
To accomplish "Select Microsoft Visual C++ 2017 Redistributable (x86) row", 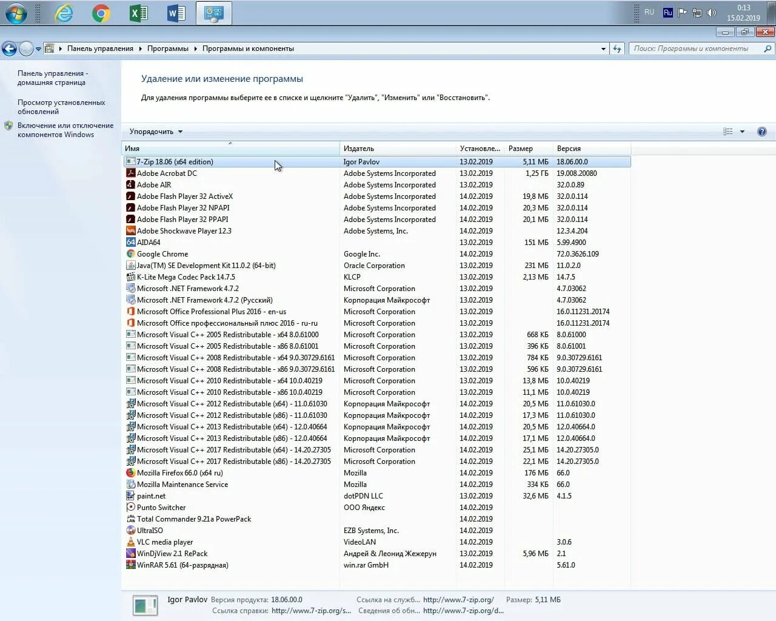I will pos(376,462).
